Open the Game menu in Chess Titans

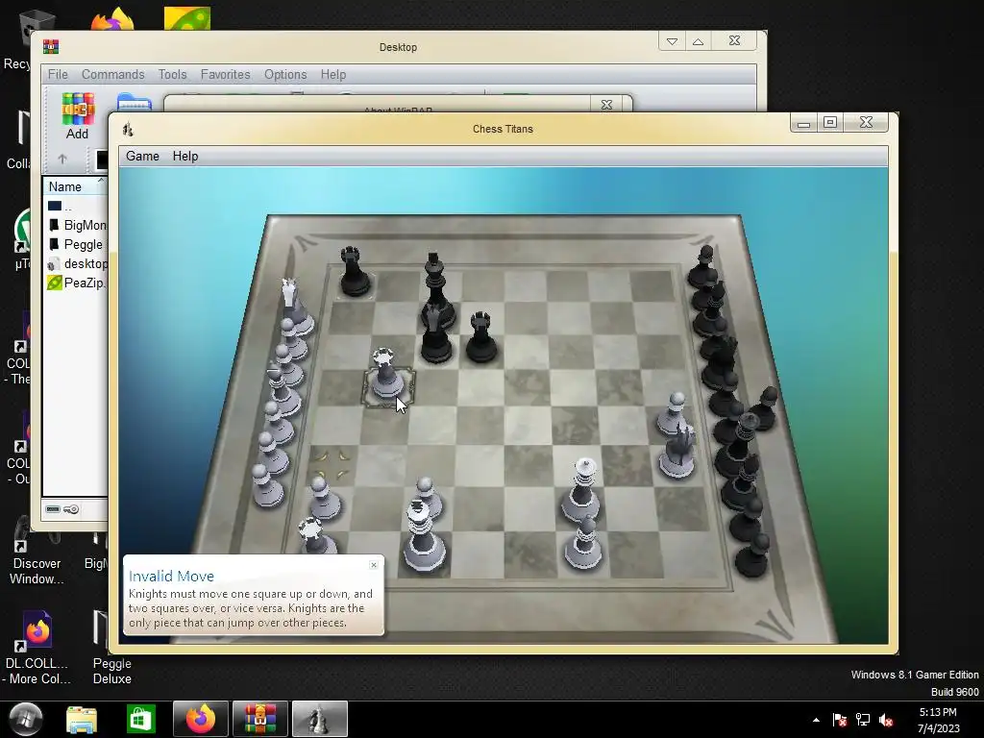pyautogui.click(x=142, y=157)
